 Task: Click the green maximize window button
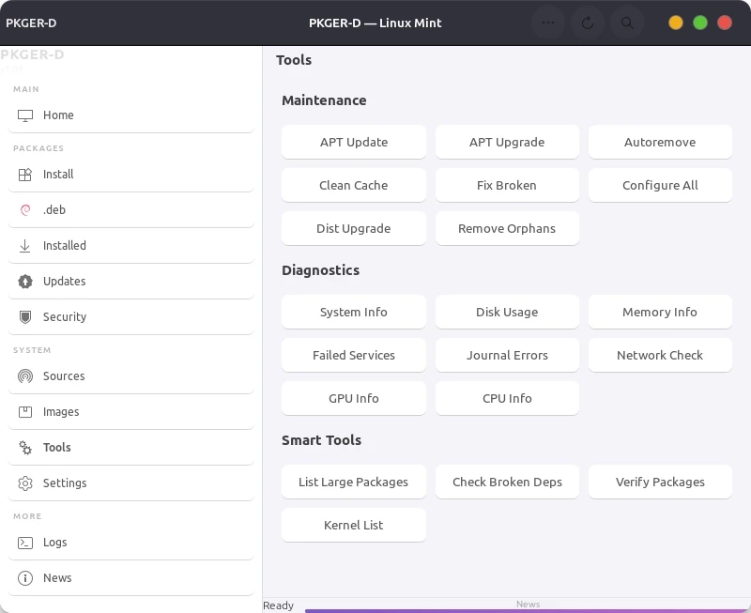[700, 23]
